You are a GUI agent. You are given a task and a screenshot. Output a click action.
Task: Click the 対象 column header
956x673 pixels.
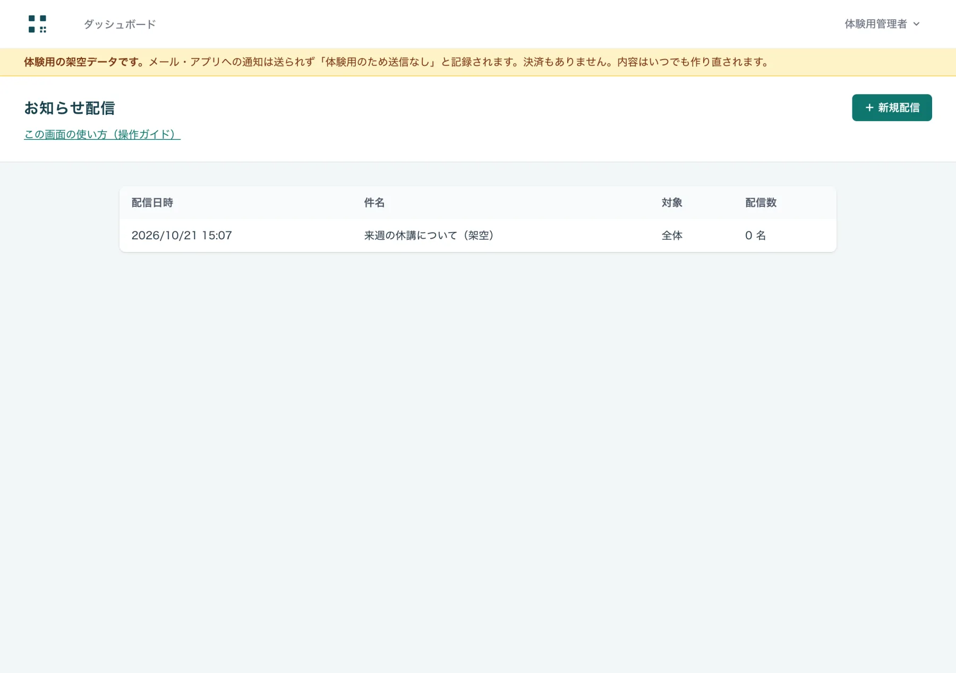tap(672, 203)
